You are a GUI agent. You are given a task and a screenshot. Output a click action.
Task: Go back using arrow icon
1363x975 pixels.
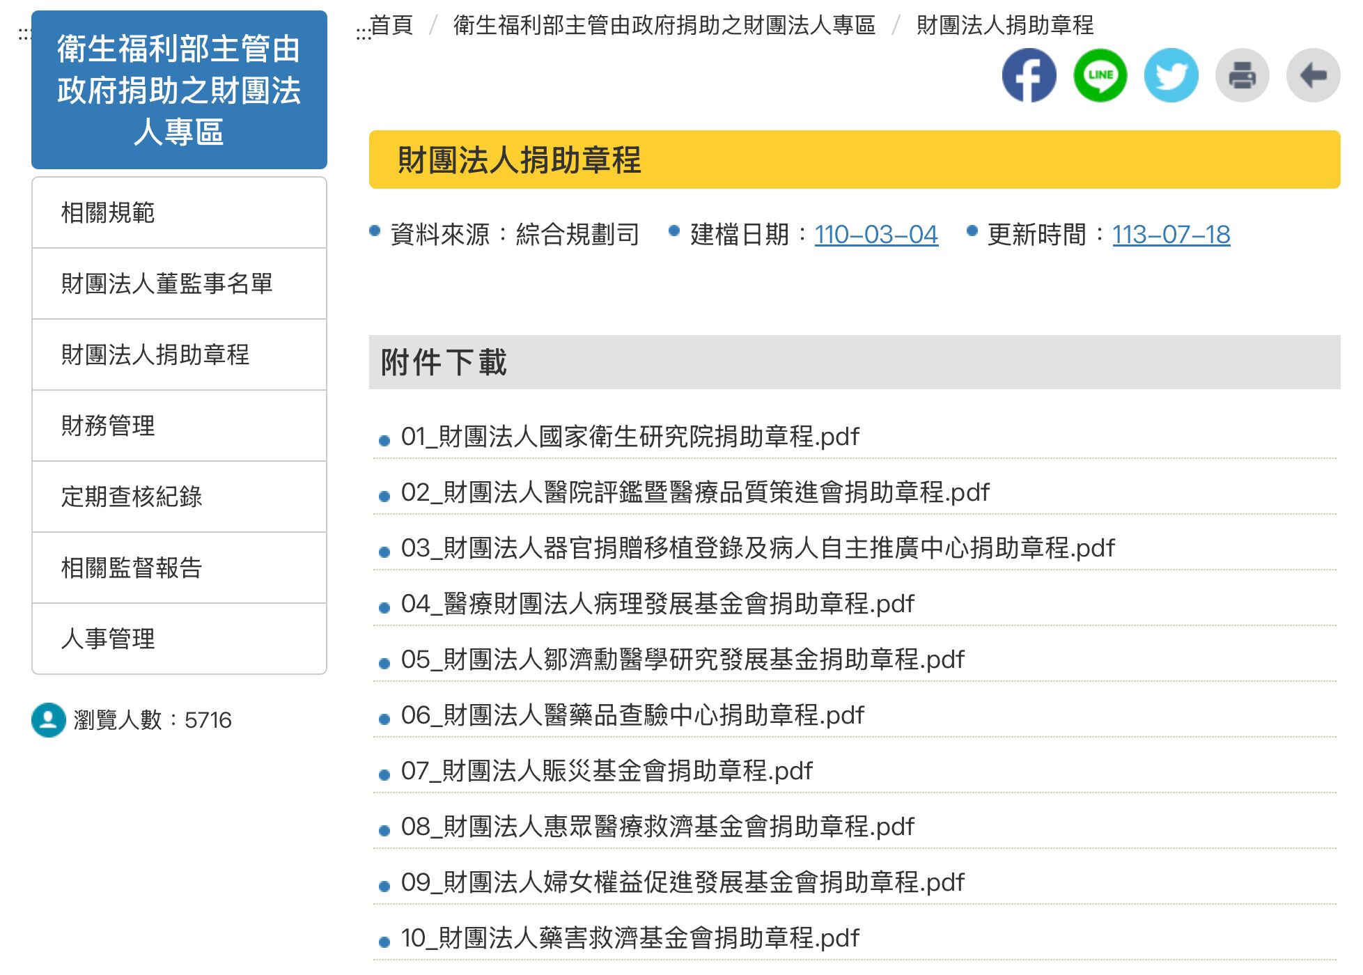tap(1313, 75)
